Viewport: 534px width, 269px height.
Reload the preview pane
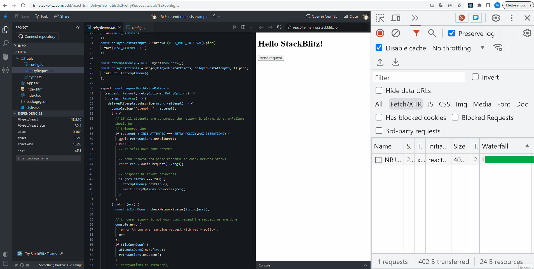point(279,27)
